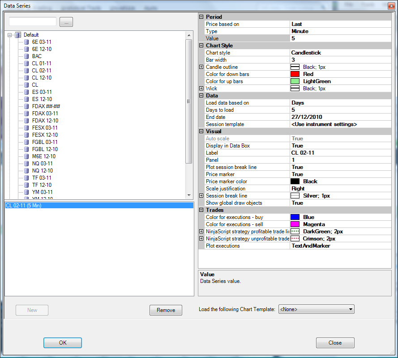Viewport: 398px width, 358px height.
Task: Click the icon beside FDAX ##-##
Action: click(x=26, y=106)
